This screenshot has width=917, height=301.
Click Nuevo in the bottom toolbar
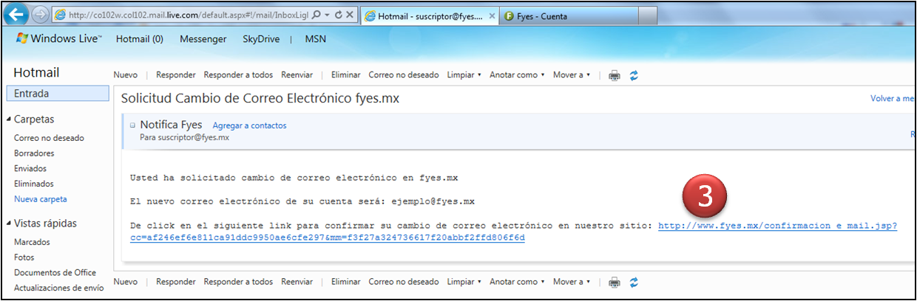coord(125,281)
